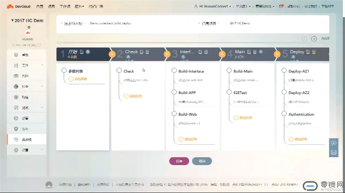
Task: Click the purple 保存 button
Action: 179,161
